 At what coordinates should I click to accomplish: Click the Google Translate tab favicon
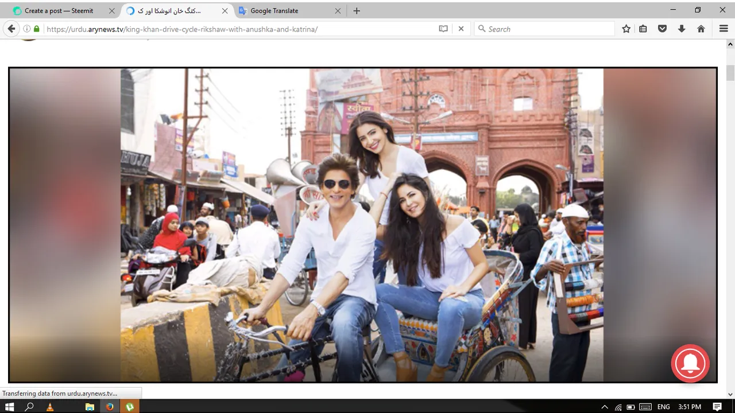[x=242, y=11]
